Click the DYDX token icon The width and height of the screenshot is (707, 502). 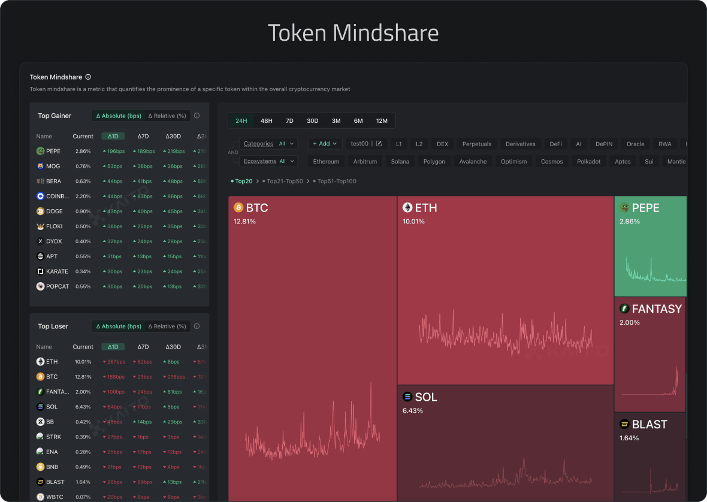40,241
